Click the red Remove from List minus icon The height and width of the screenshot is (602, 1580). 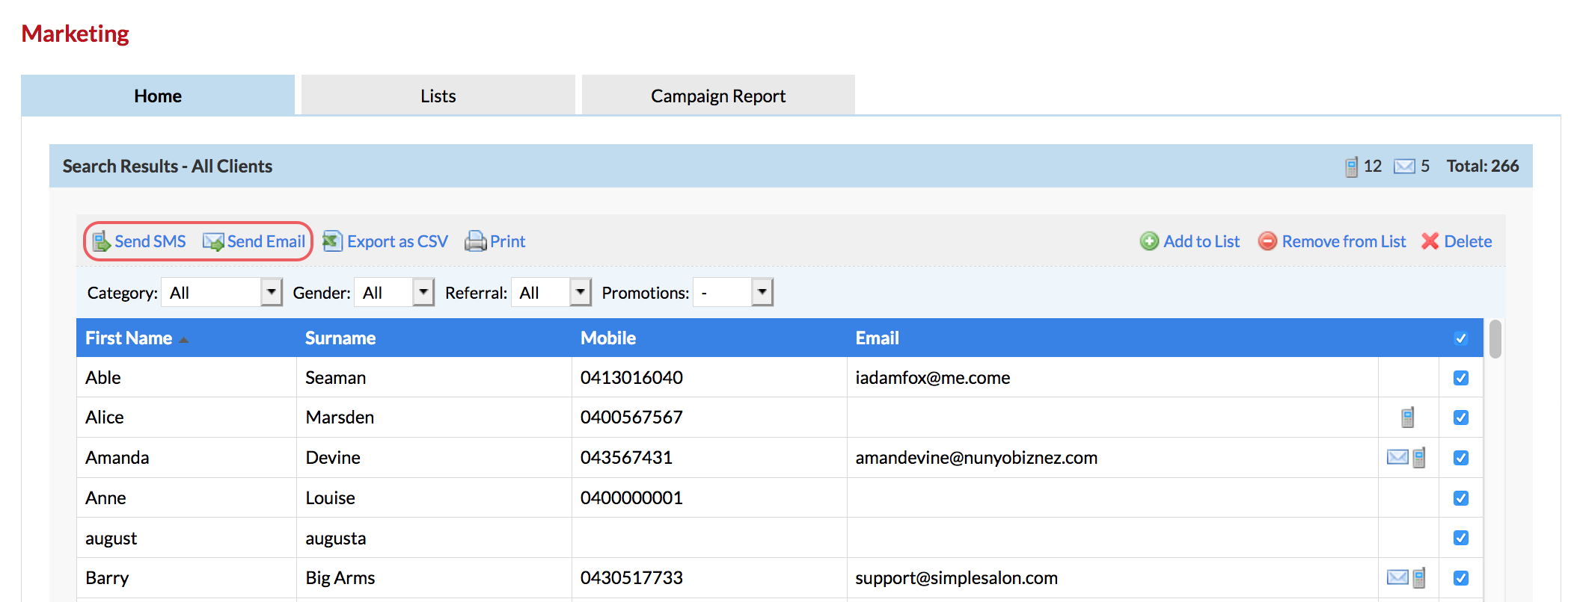click(1267, 241)
